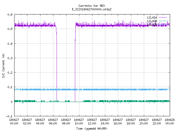175x131 pixels.
Task: Click the chart title 'Currents for MEX'
Action: click(x=92, y=6)
